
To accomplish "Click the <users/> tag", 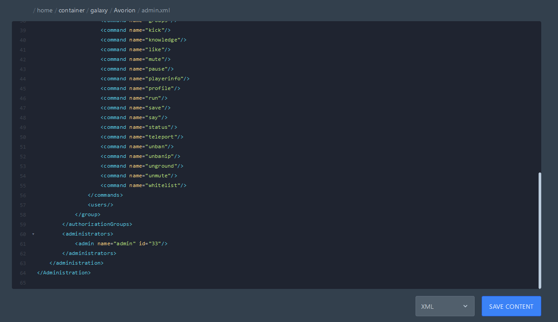I will 101,205.
